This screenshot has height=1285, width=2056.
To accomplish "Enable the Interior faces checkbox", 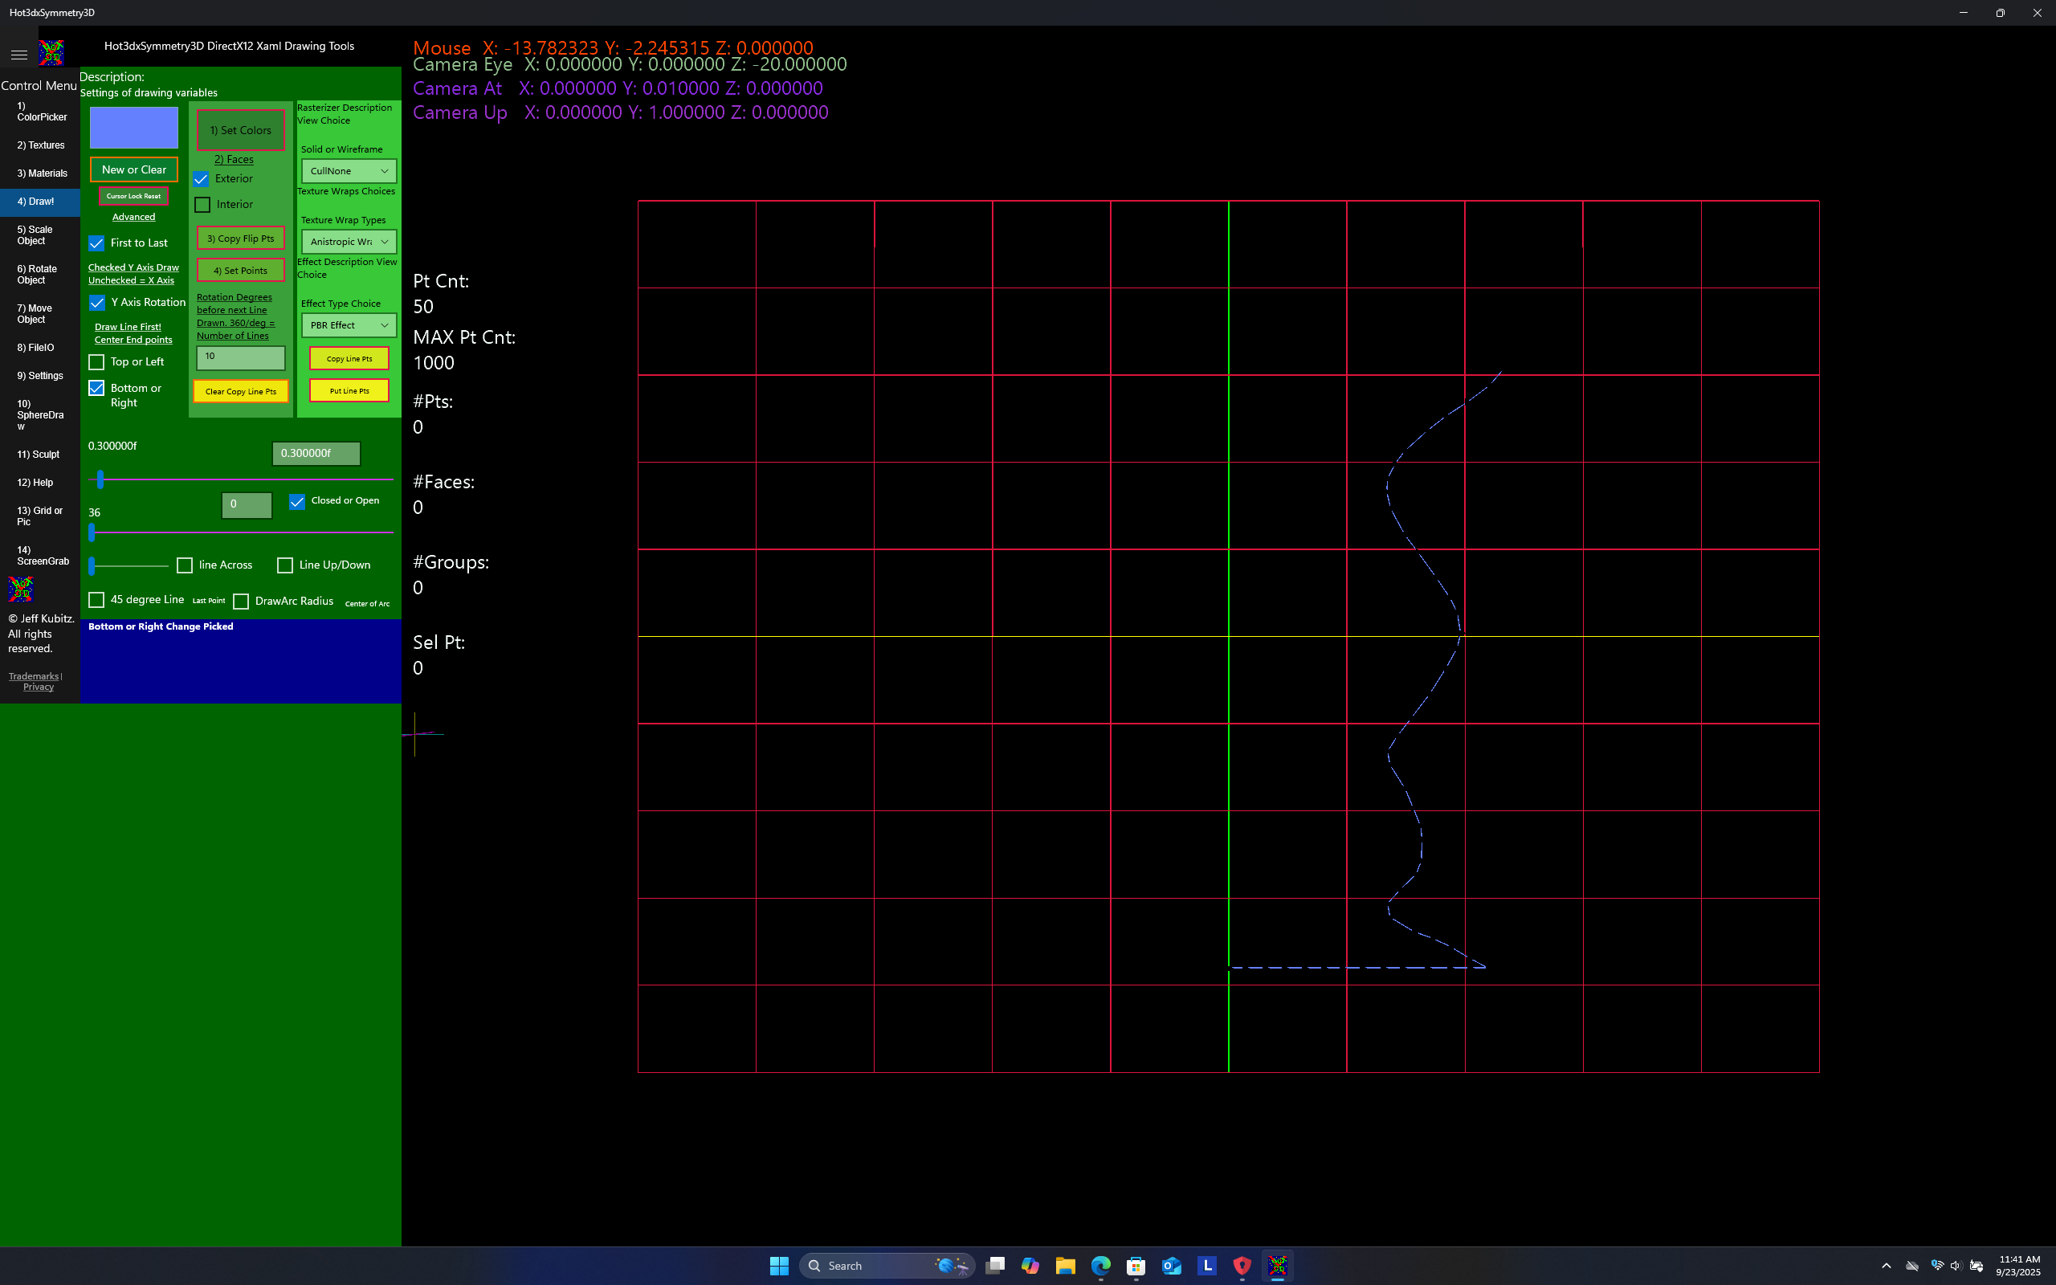I will click(202, 204).
